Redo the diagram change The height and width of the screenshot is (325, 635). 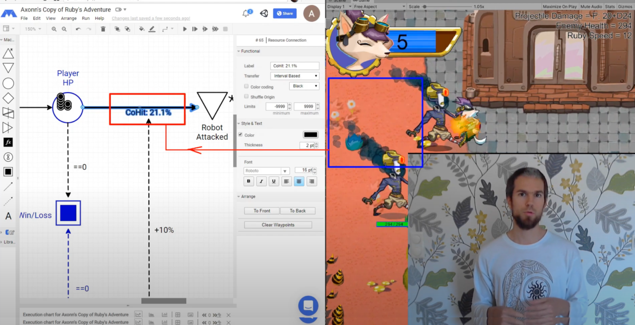tap(89, 29)
